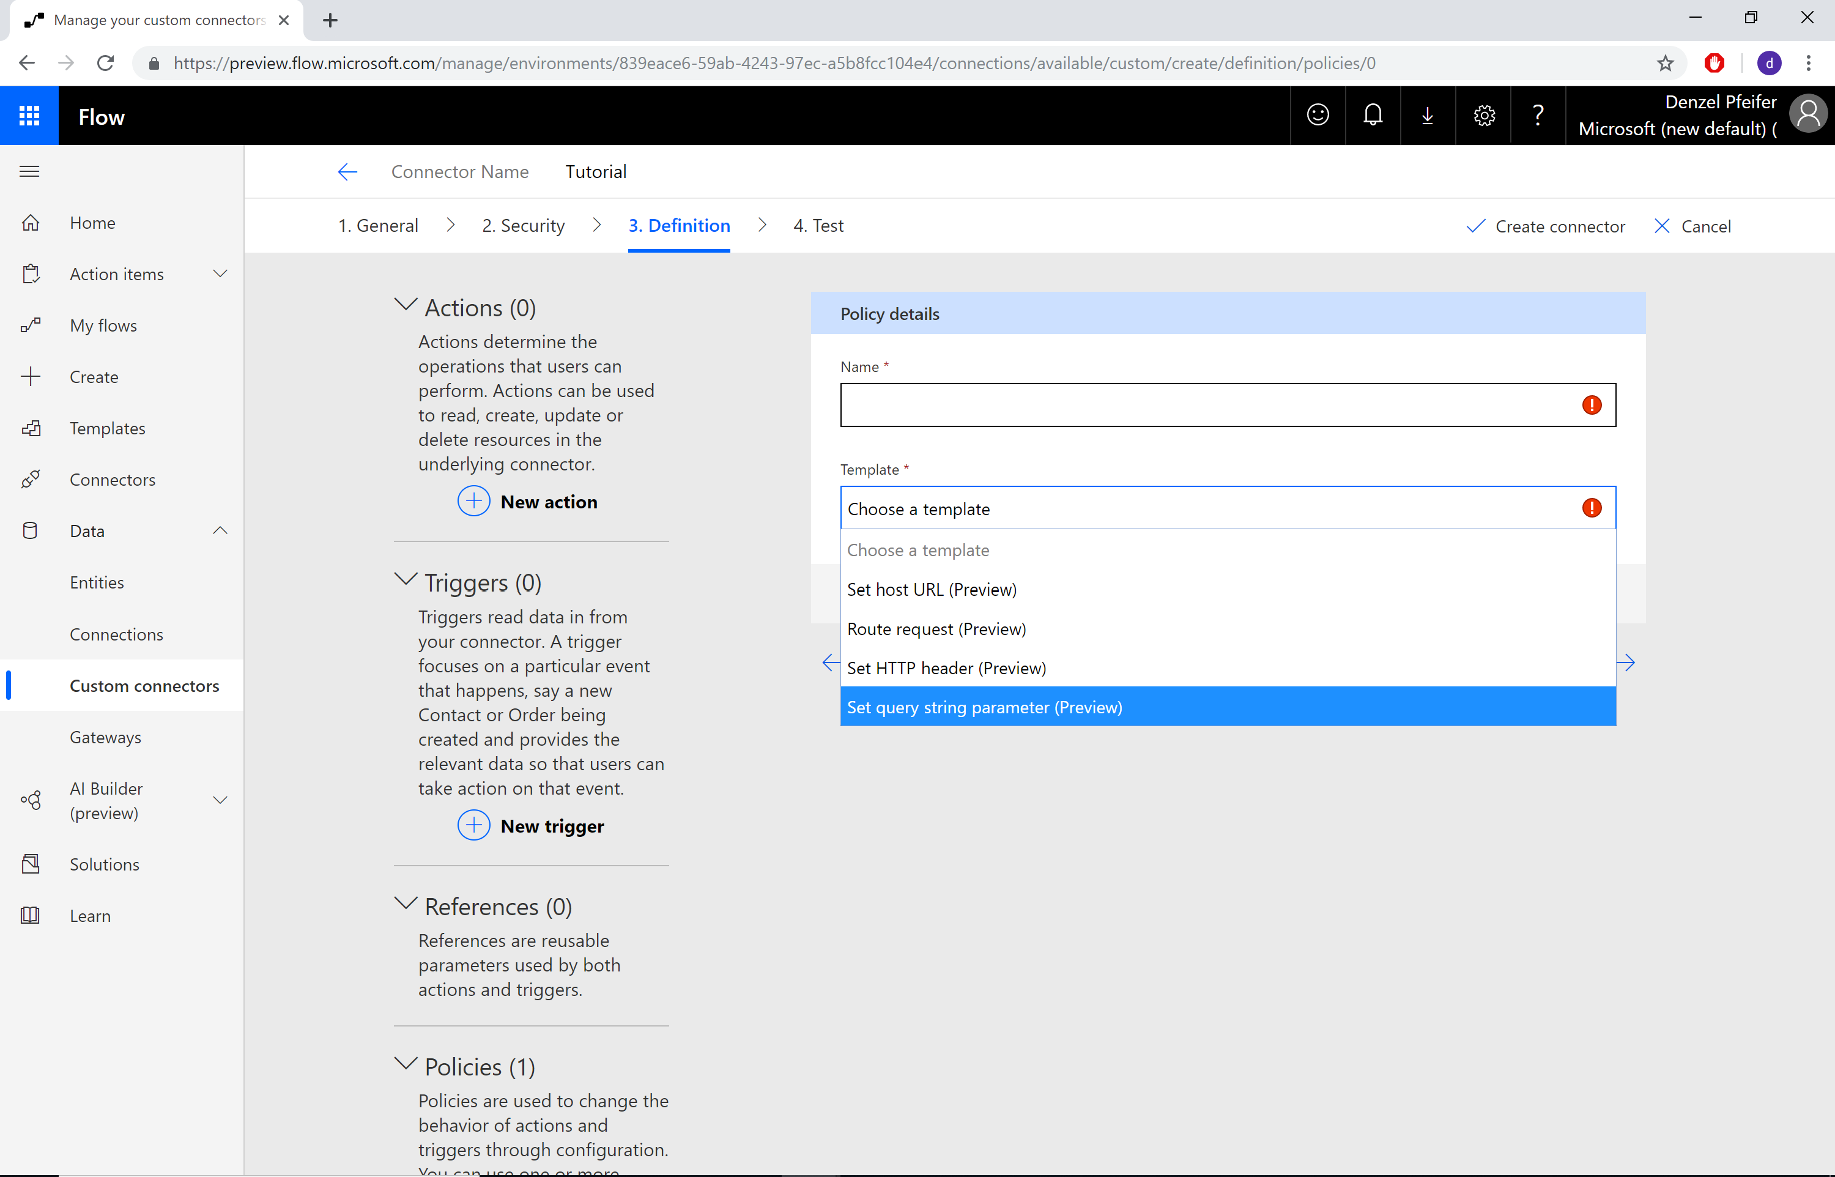This screenshot has width=1835, height=1177.
Task: Toggle the Data section collapse
Action: coord(218,531)
